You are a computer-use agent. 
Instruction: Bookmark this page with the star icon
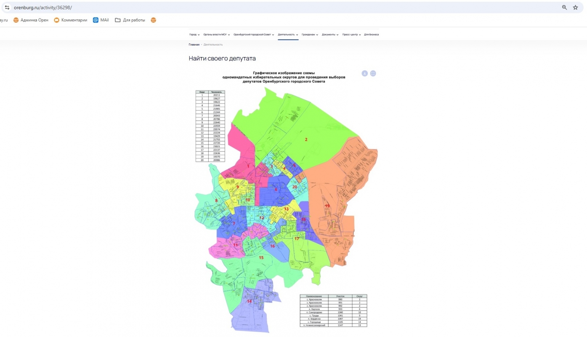575,8
